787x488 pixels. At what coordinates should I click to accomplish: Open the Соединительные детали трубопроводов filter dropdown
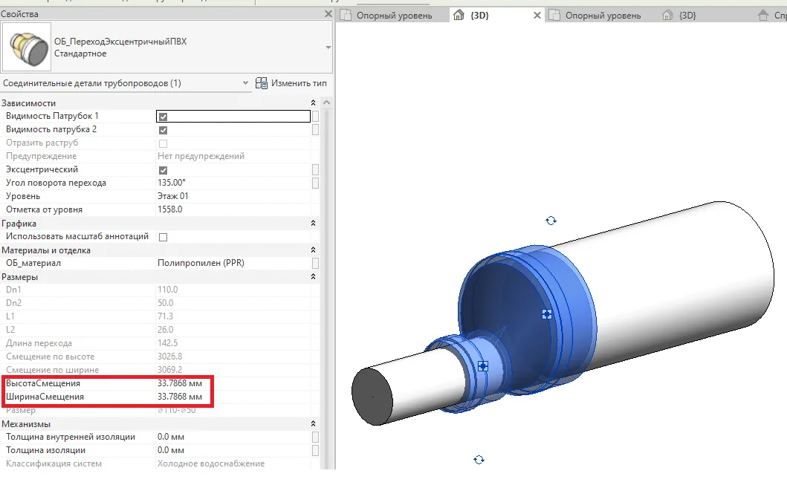pos(246,83)
